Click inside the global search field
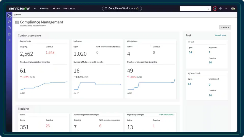244x137 pixels. tap(194, 9)
